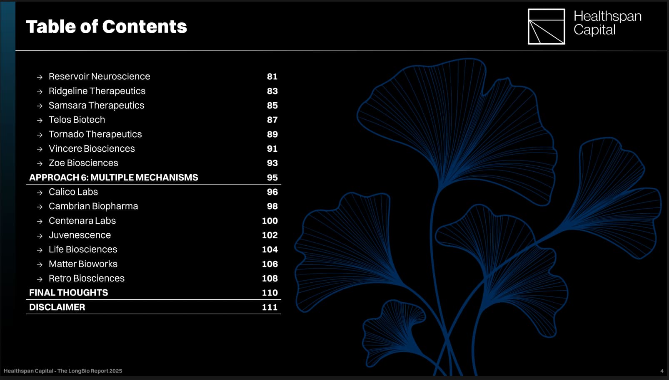Jump to Calico Labs entry
This screenshot has width=669, height=380.
(x=73, y=192)
